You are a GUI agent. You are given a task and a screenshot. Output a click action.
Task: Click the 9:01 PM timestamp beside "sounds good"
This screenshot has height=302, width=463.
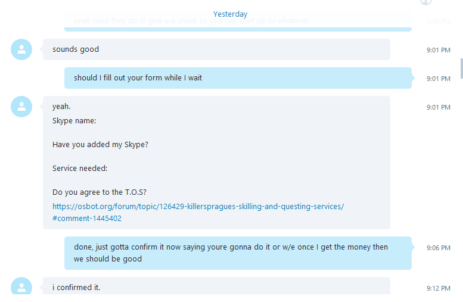tap(438, 50)
